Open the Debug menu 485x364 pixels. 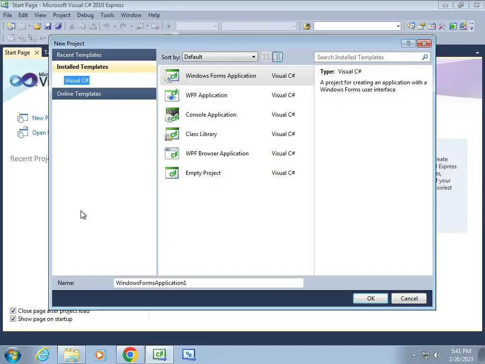click(x=85, y=15)
